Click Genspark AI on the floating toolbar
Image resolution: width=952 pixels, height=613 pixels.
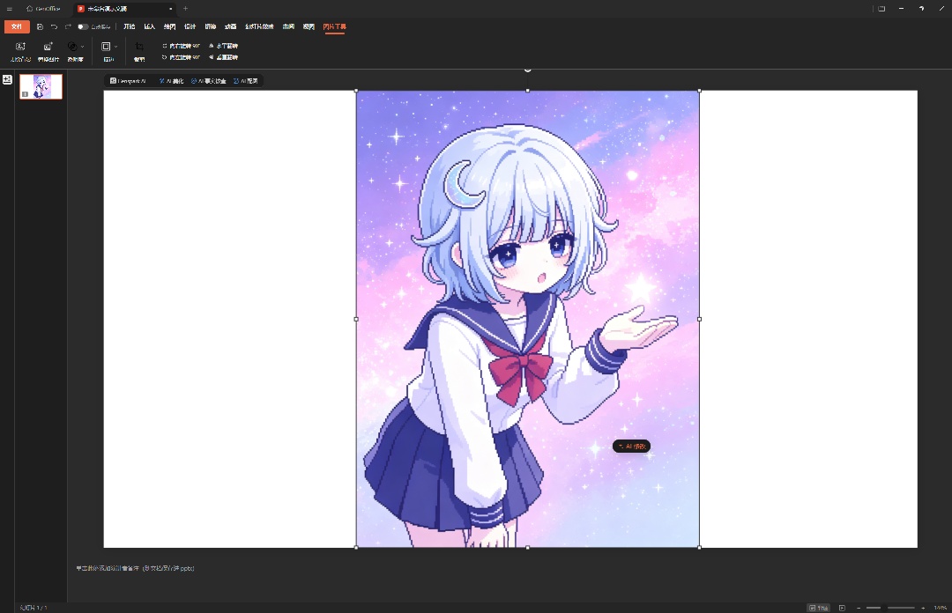(128, 81)
